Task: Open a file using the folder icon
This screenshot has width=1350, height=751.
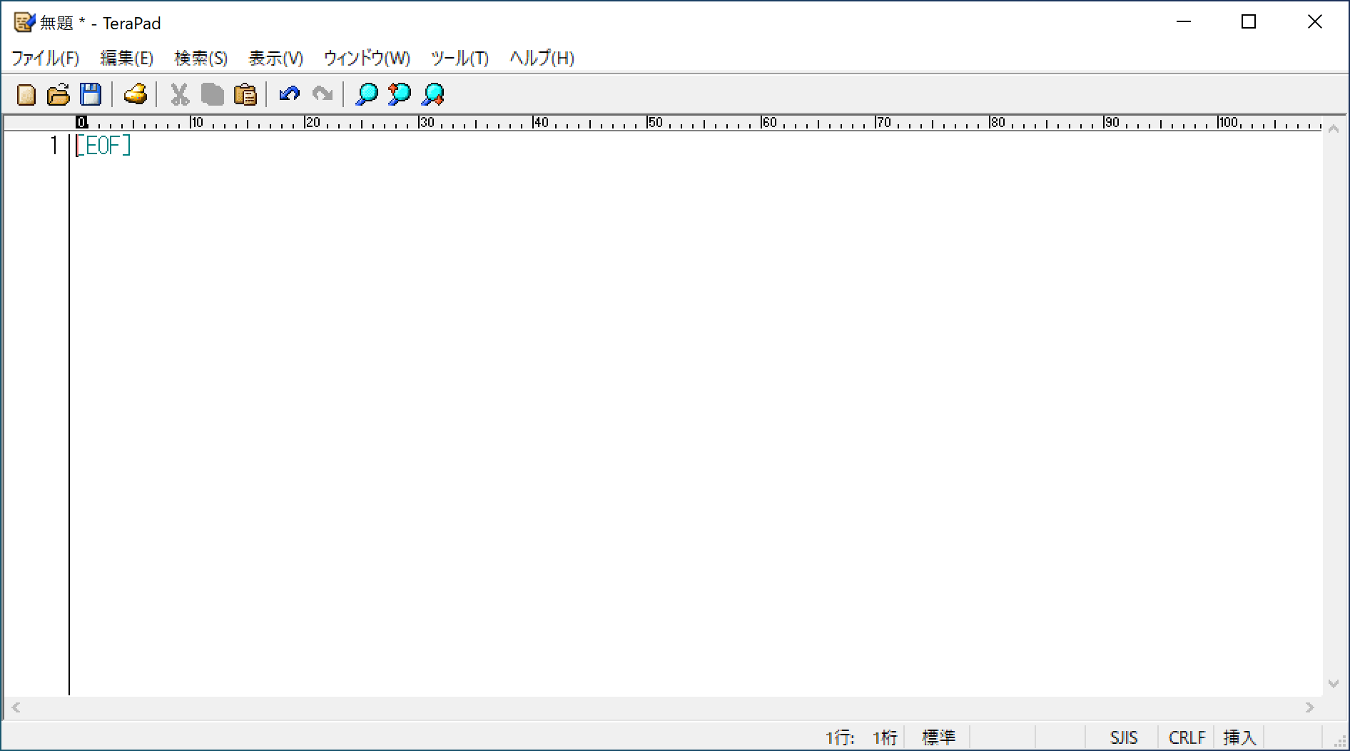Action: tap(59, 94)
